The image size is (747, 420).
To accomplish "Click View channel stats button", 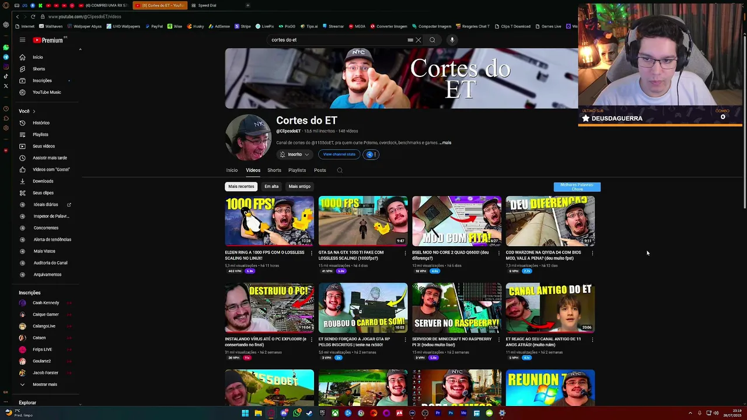I will tap(339, 155).
